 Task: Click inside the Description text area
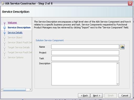click(x=84, y=74)
